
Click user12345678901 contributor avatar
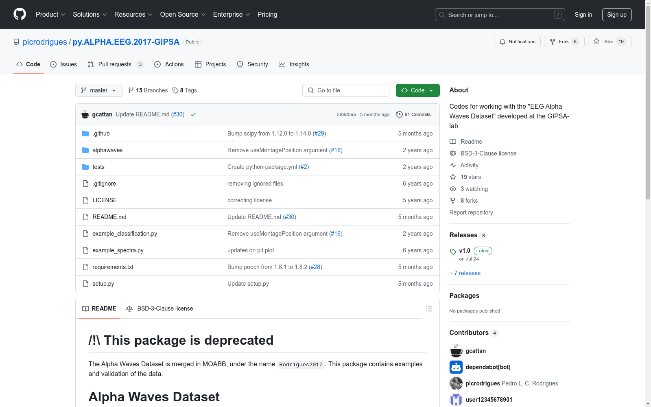tap(456, 400)
